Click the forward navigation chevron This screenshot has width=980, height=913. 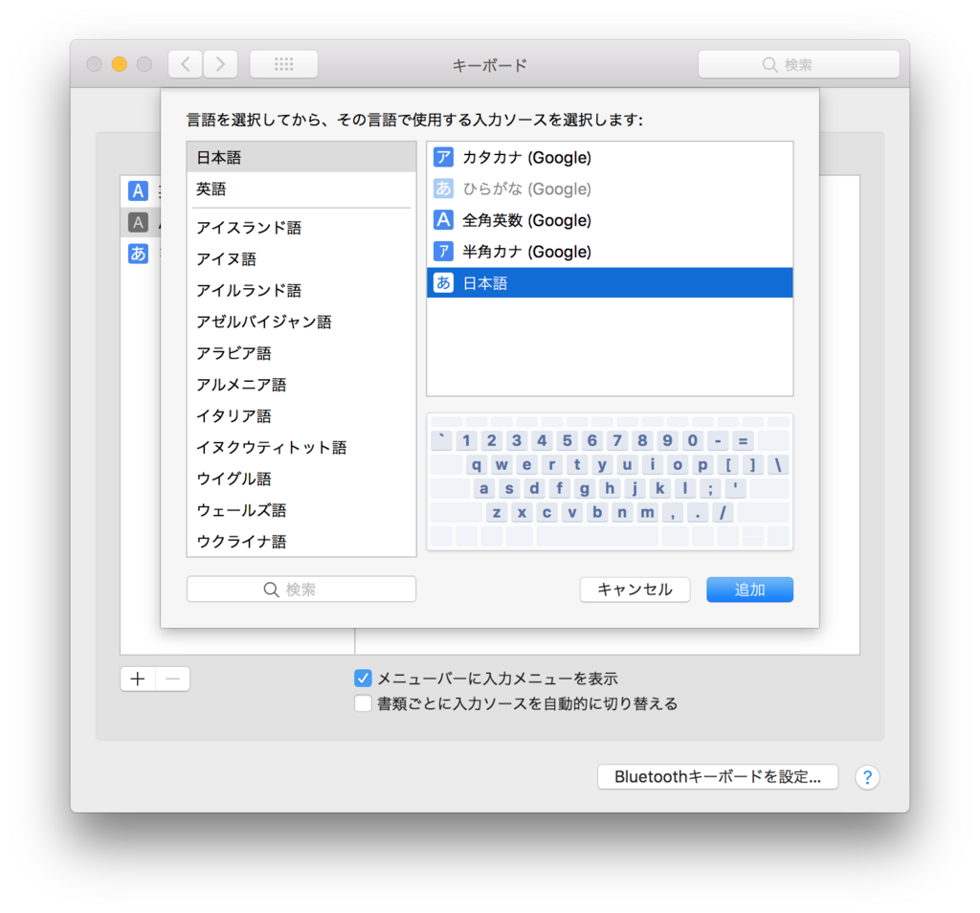tap(219, 63)
